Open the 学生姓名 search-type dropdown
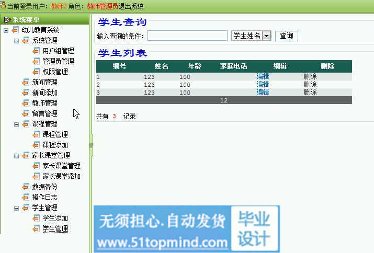 click(266, 36)
